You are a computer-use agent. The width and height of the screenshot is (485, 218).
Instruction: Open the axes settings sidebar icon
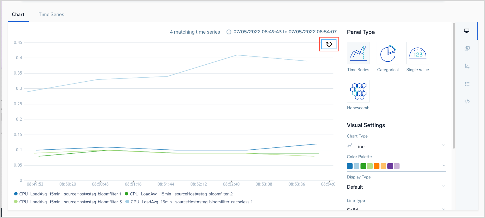[x=467, y=66]
